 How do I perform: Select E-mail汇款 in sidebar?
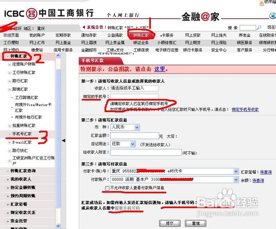coord(22,142)
